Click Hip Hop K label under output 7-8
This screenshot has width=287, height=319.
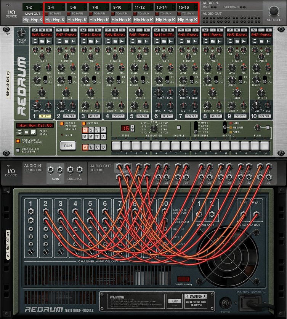(x=99, y=20)
